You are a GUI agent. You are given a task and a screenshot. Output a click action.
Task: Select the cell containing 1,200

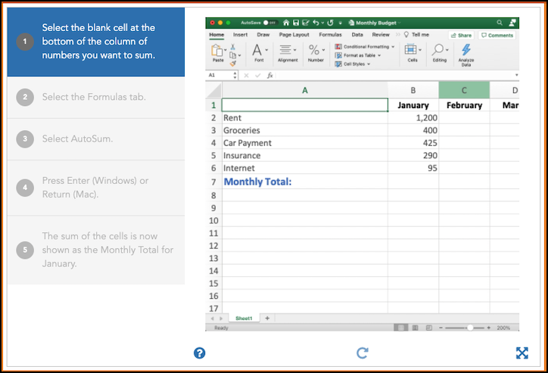pyautogui.click(x=413, y=118)
